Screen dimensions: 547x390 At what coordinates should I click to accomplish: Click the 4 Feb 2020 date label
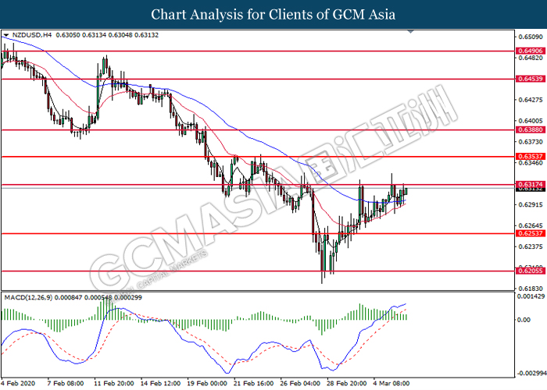click(x=18, y=383)
